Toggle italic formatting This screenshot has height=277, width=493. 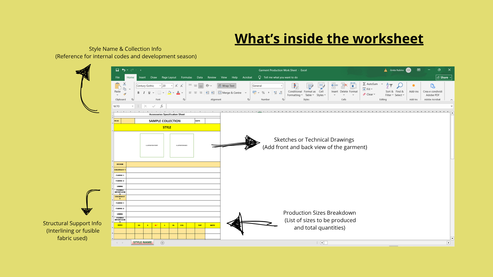tap(144, 93)
